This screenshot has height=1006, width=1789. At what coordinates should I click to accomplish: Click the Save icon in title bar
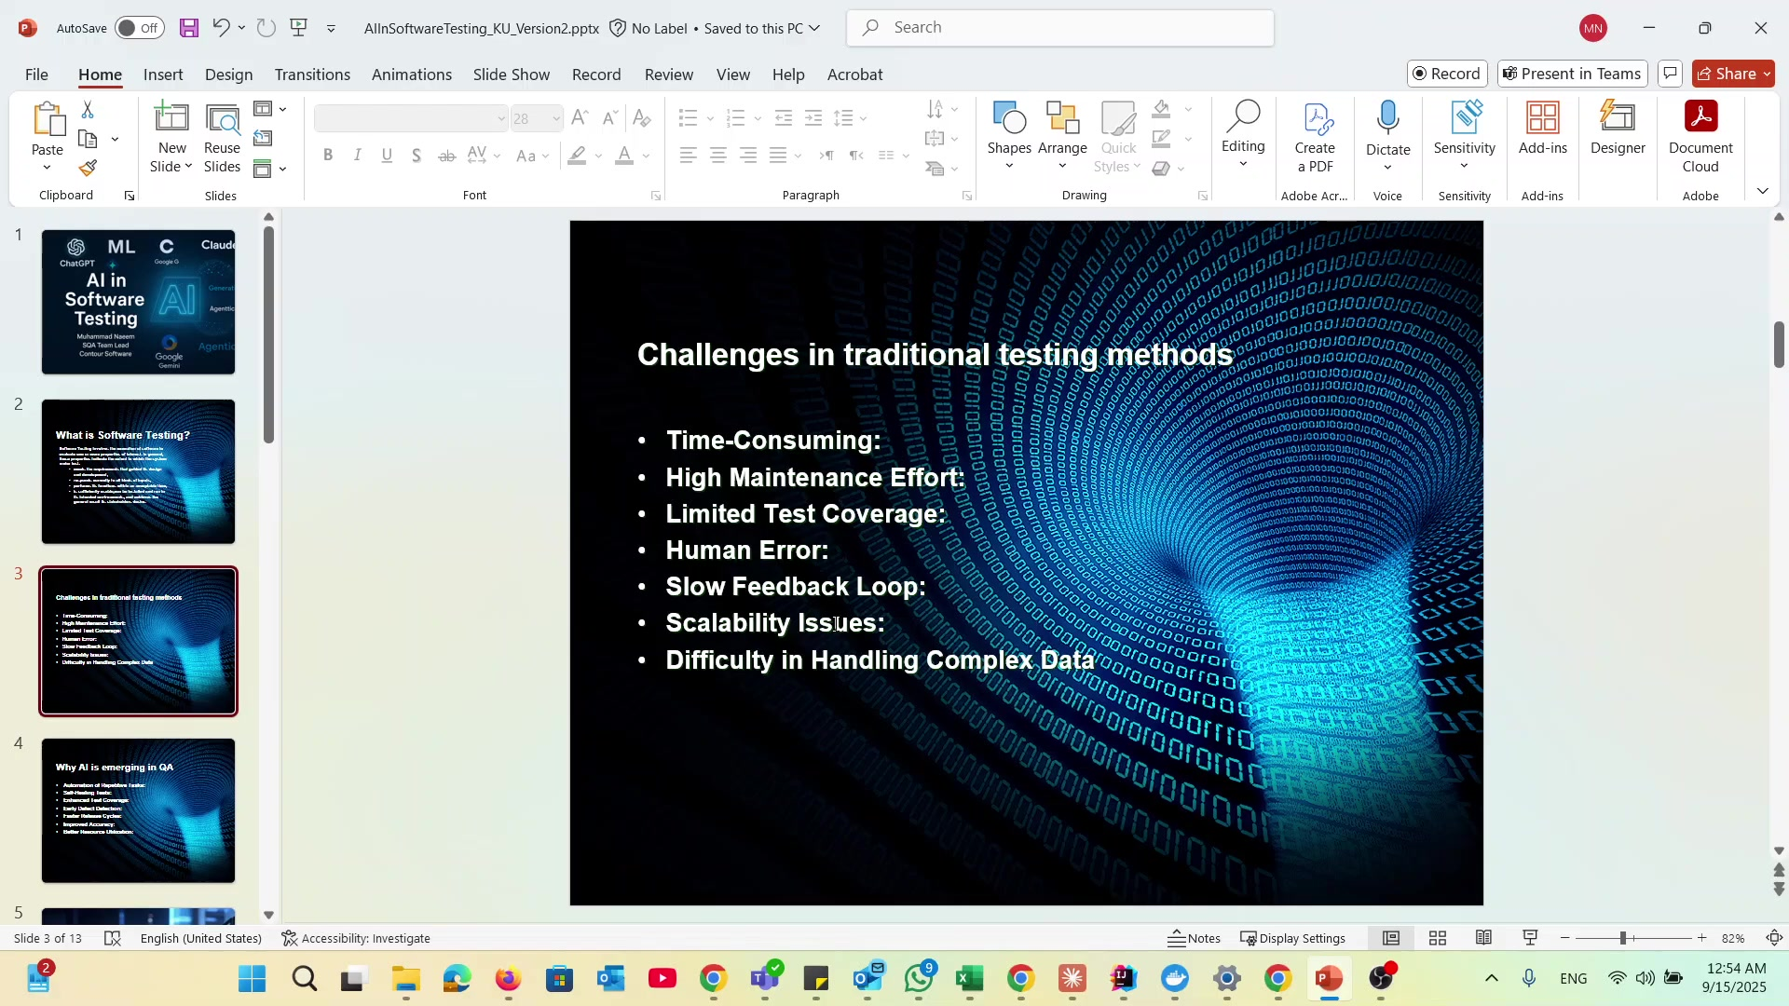click(x=189, y=28)
